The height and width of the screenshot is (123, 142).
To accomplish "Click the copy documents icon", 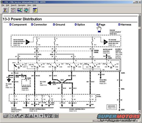I will tap(11, 116).
